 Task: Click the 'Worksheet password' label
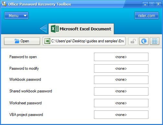pos(26,103)
